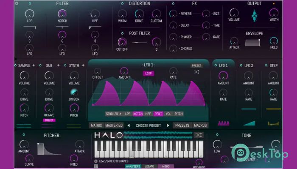
Task: Open SUB DIRECT routing selector
Action: 49,120
